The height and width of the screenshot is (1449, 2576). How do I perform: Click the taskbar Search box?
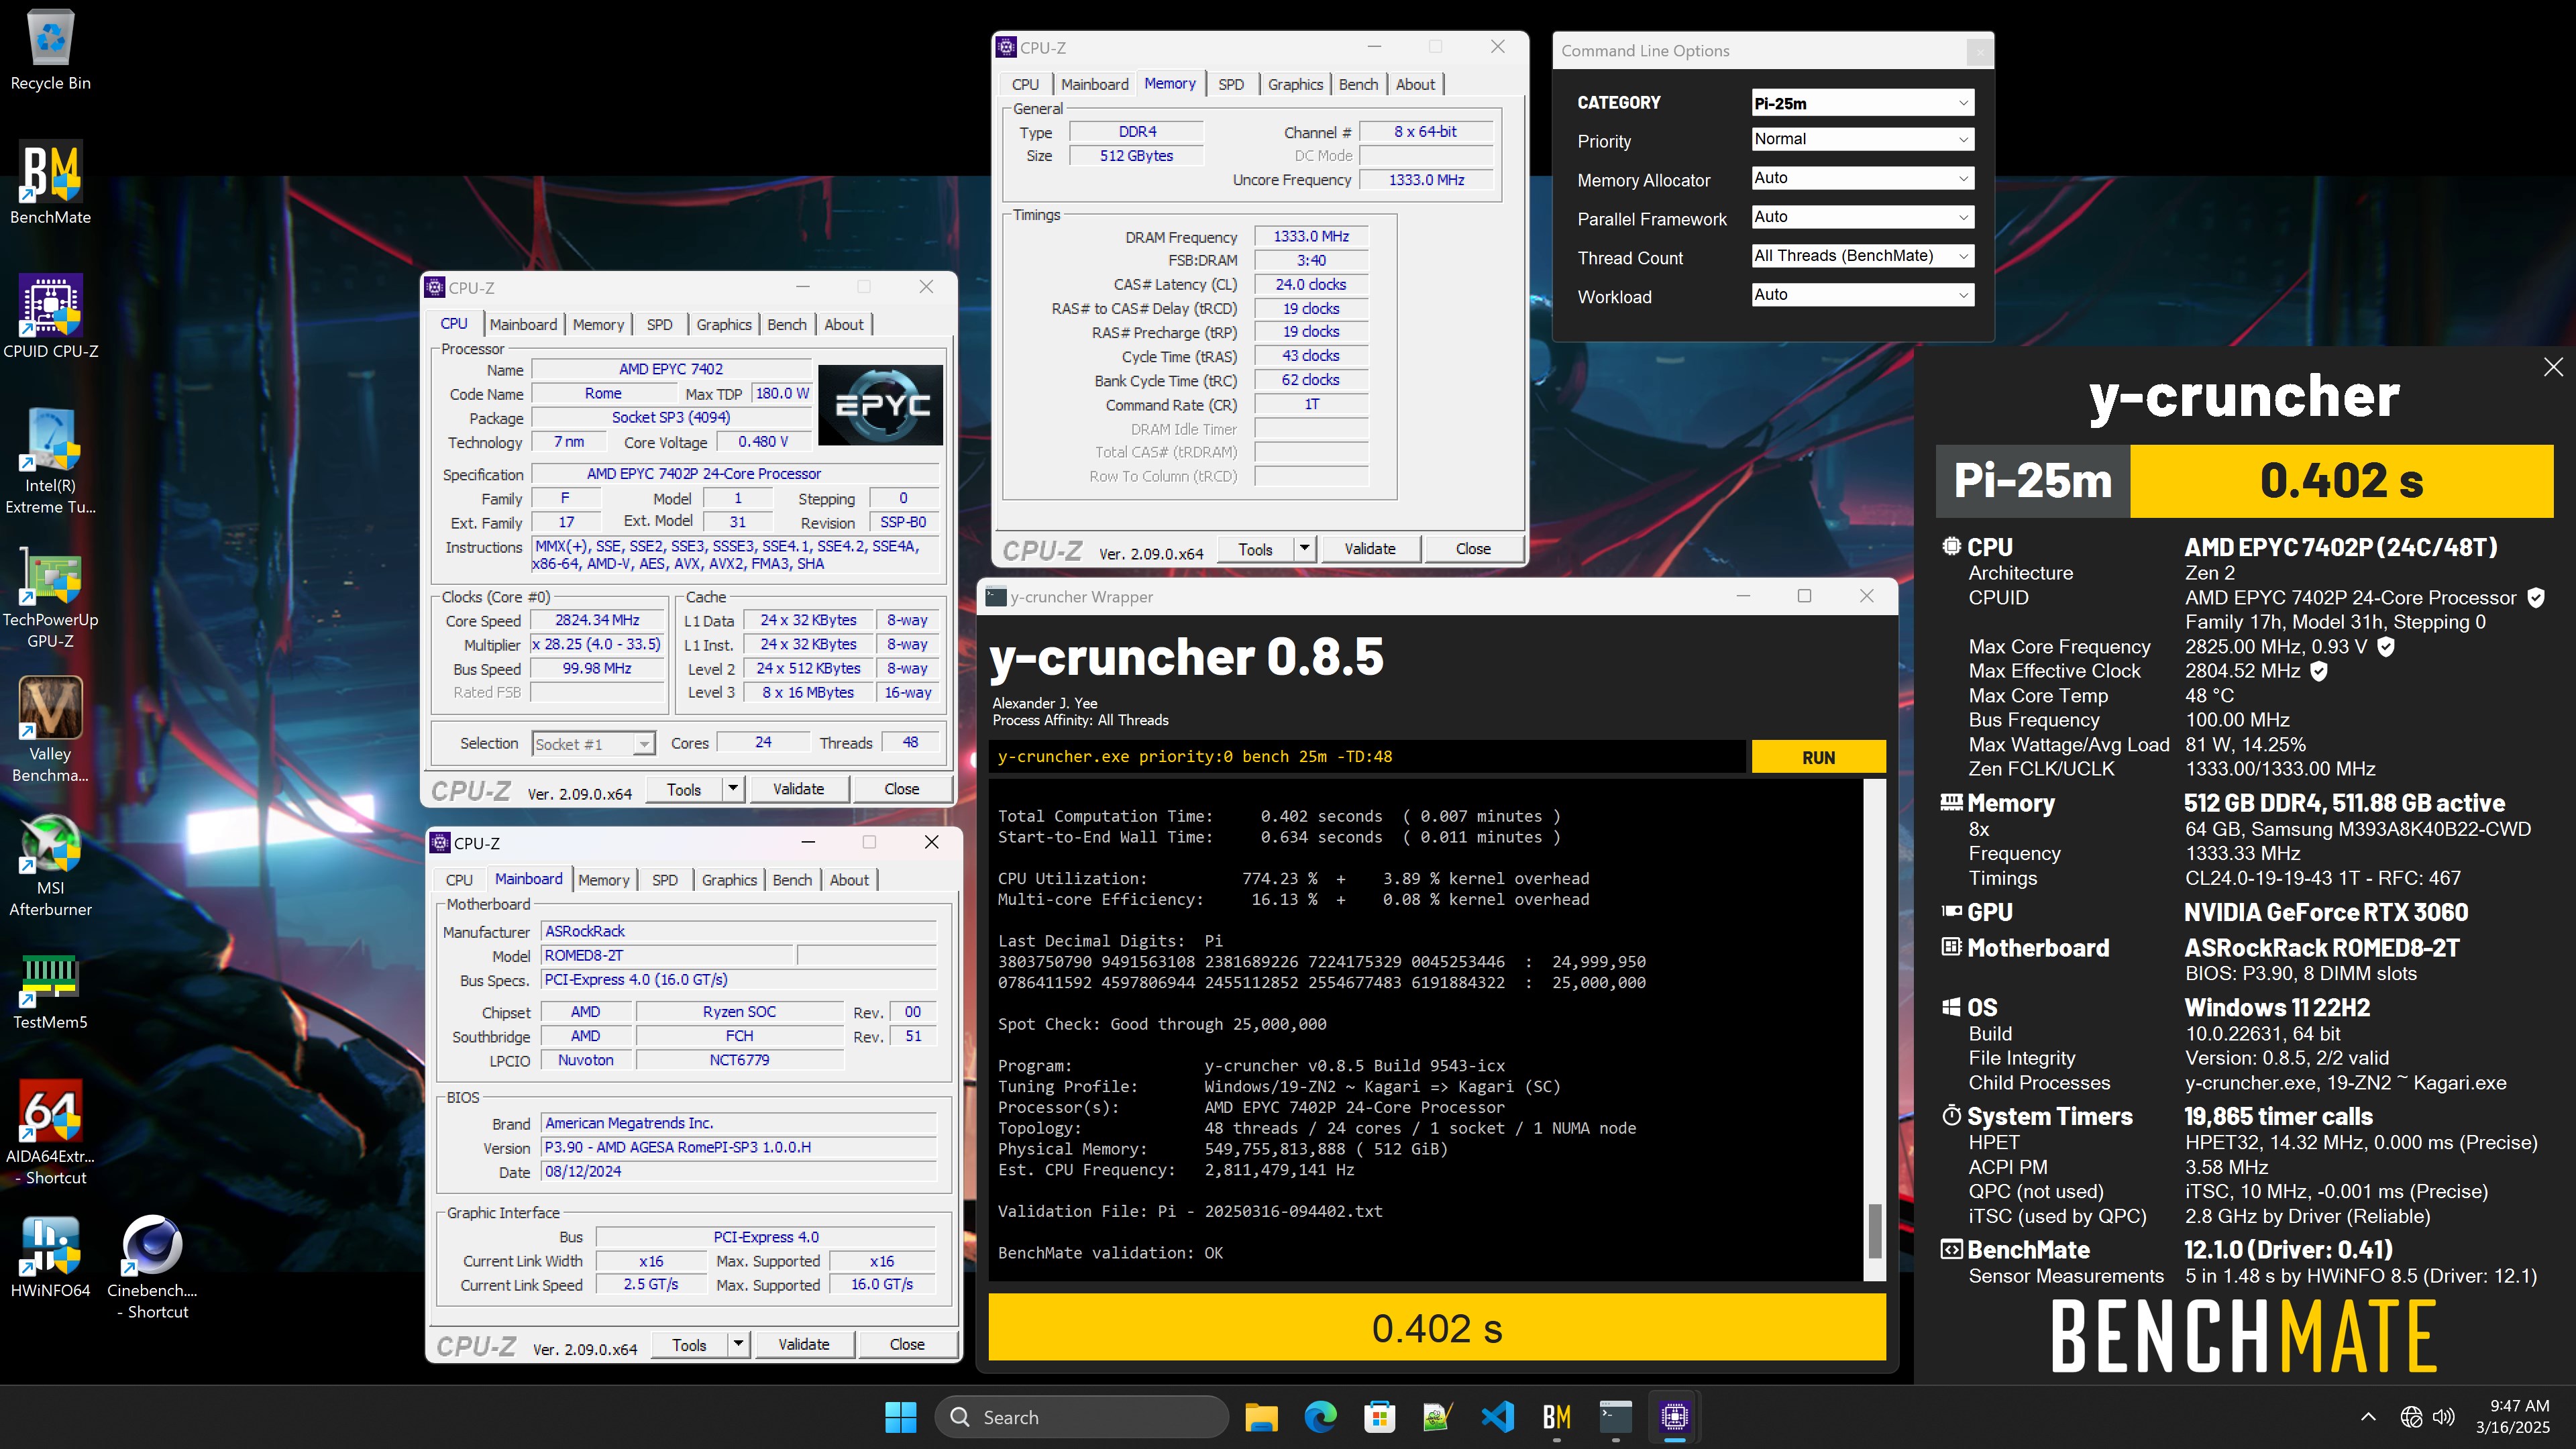pyautogui.click(x=1082, y=1417)
